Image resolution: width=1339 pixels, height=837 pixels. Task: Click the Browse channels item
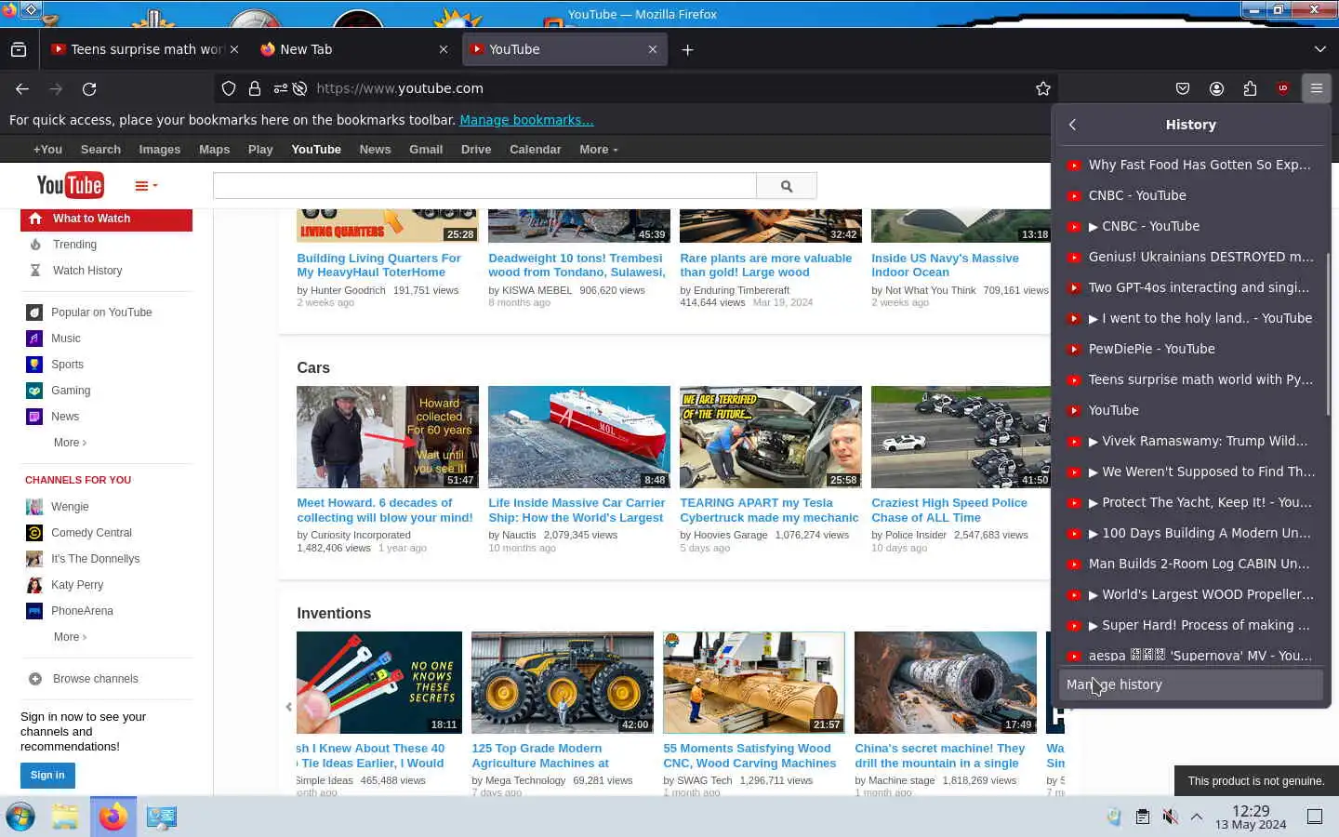[95, 679]
